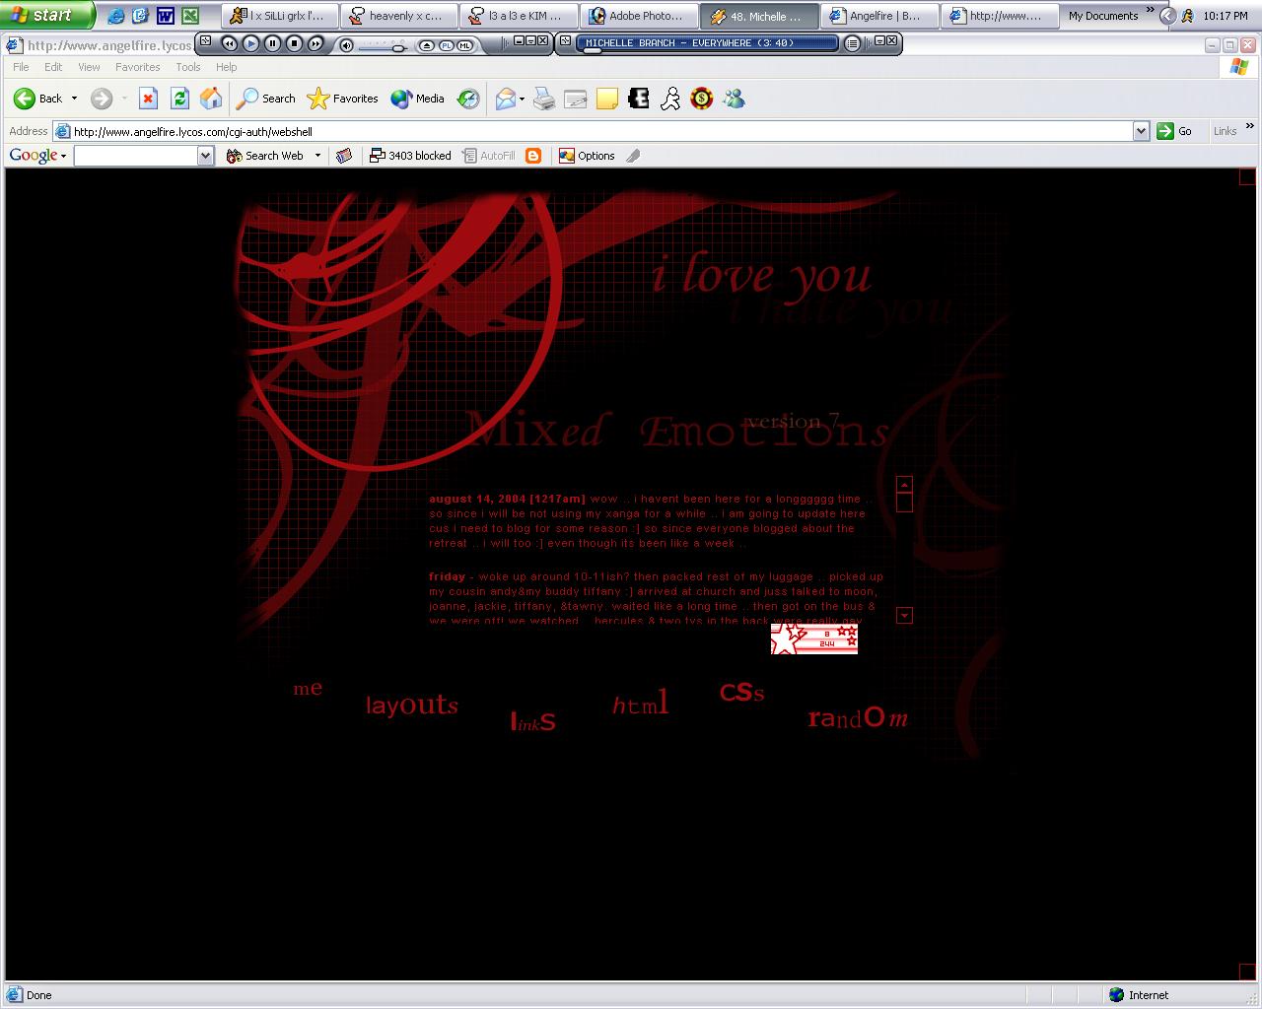Click the Winamp eject open-file button

tap(426, 45)
